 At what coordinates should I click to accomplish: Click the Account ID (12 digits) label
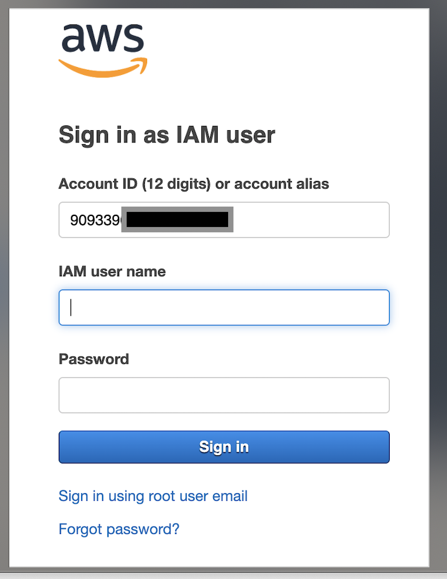coord(193,184)
